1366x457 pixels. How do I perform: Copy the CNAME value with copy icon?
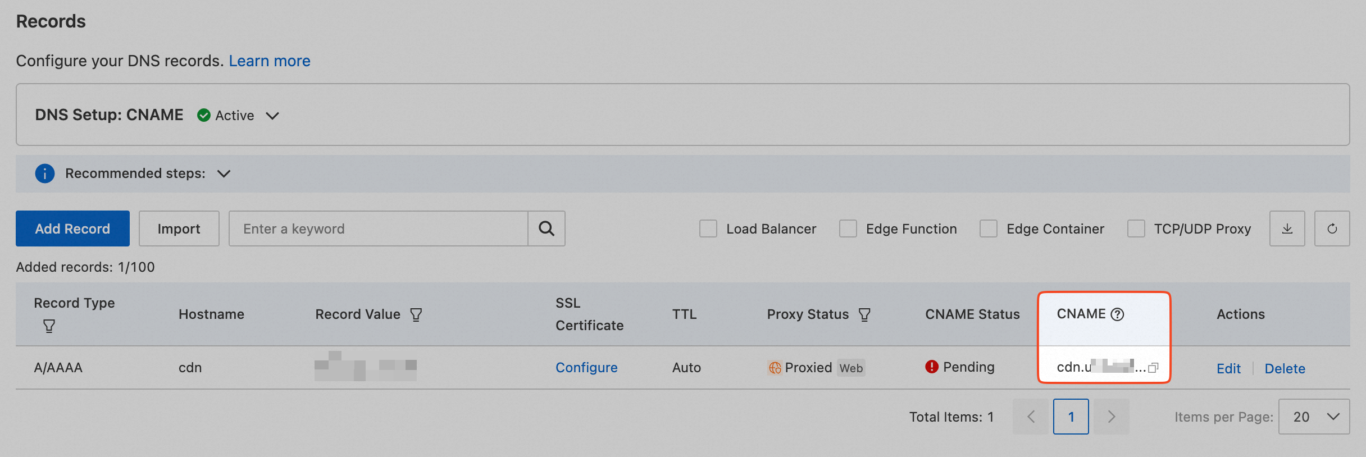point(1153,368)
